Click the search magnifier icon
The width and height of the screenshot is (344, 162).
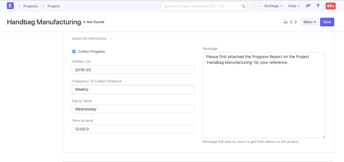click(243, 6)
